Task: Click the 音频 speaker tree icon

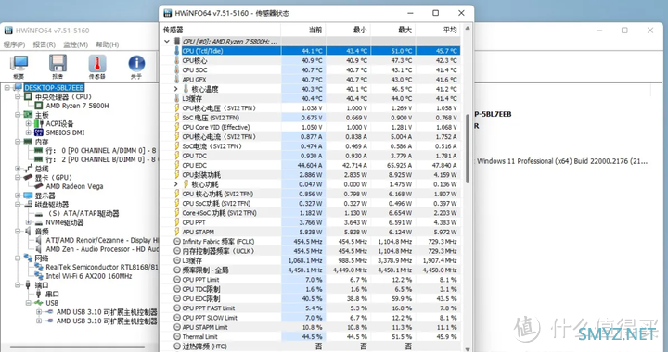Action: pos(28,232)
